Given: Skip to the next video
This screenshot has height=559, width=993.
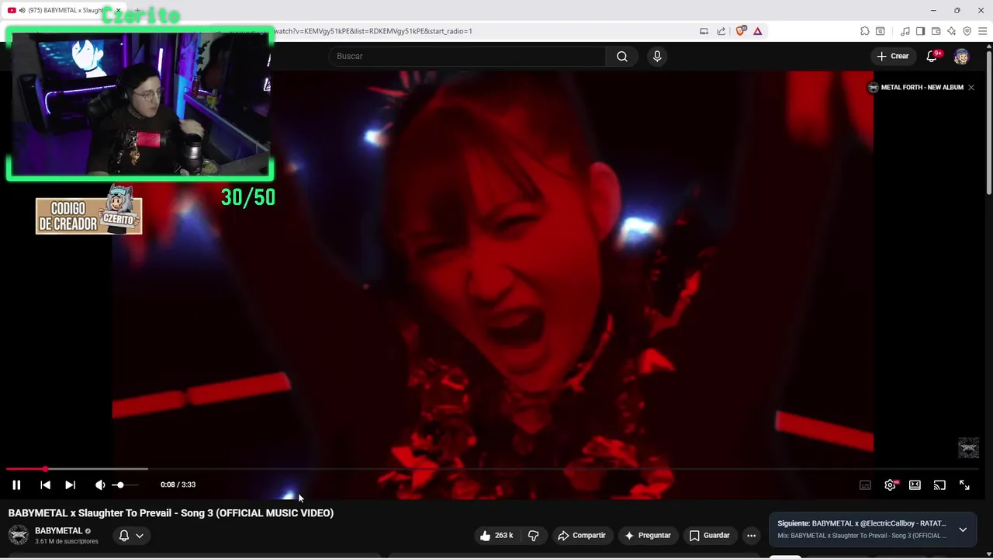Looking at the screenshot, I should point(70,484).
